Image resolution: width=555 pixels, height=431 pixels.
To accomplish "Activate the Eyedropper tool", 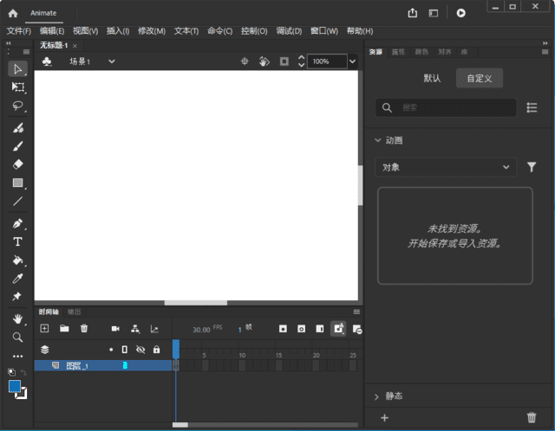I will [x=17, y=279].
